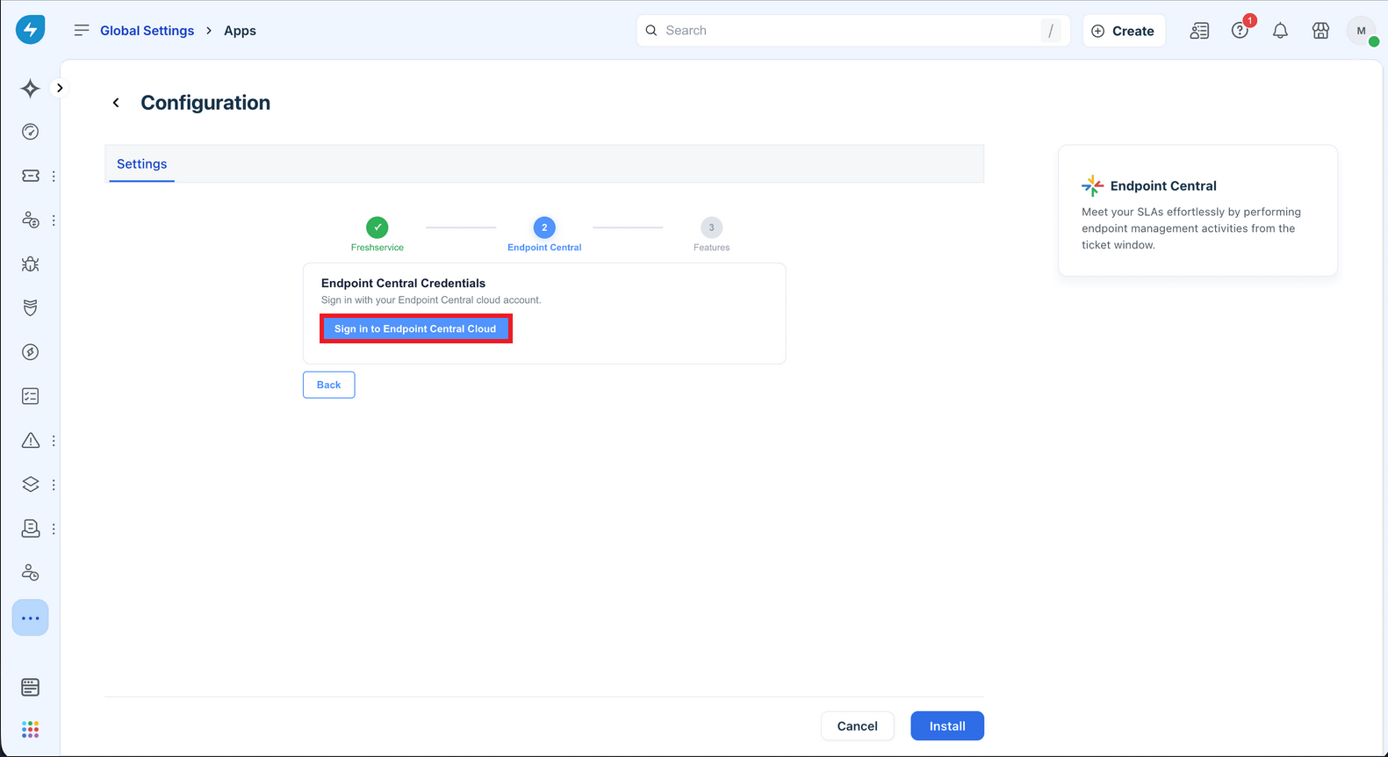Open the sidebar icon just below Tickets

click(x=30, y=220)
